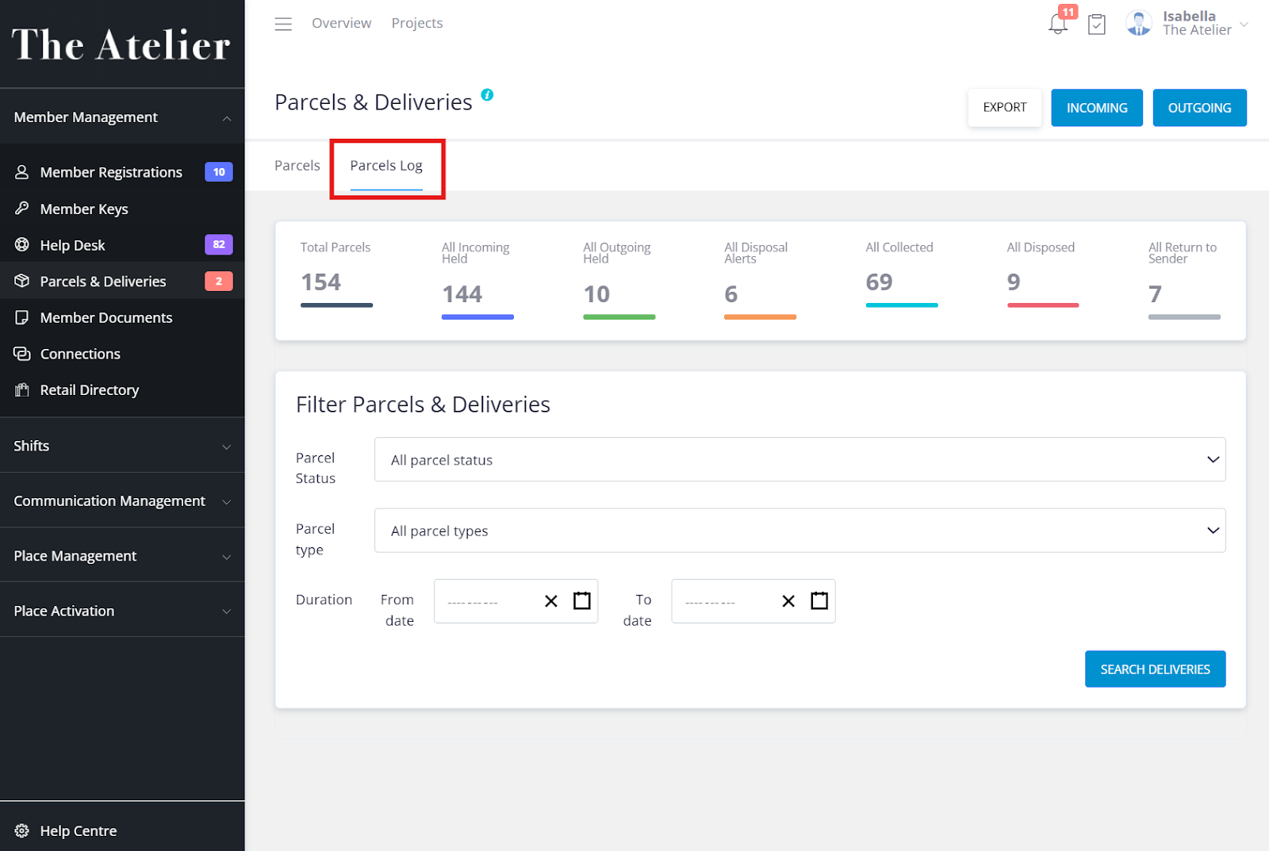Screen dimensions: 1269x851
Task: Clear the To date with X icon
Action: (x=788, y=601)
